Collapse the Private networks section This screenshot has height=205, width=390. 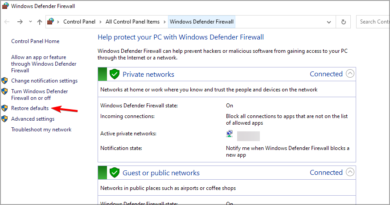350,74
